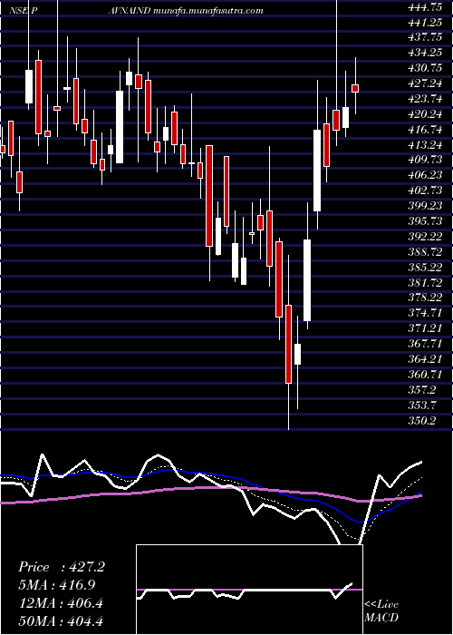Click the 416.74 price axis label
453x635 pixels.
click(426, 130)
